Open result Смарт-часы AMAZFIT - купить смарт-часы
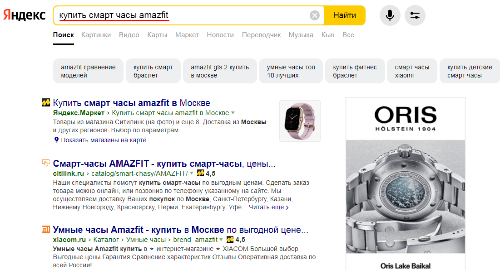Image resolution: width=500 pixels, height=270 pixels. 164,164
